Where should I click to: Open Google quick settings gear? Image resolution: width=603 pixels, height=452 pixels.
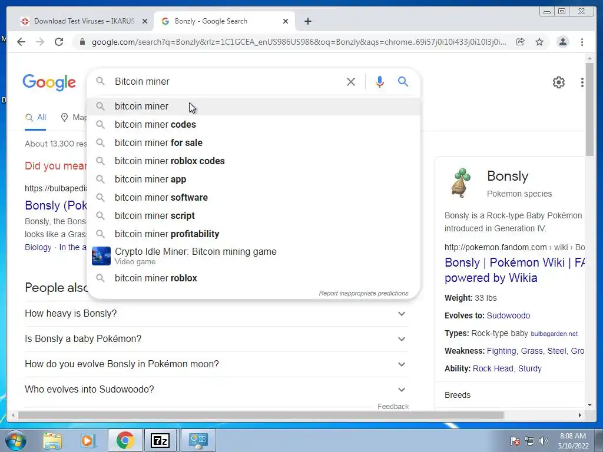click(x=559, y=82)
